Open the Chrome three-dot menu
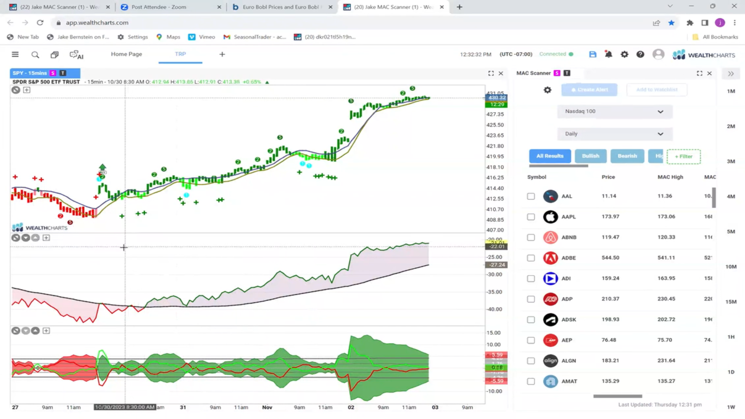The image size is (745, 419). click(x=735, y=23)
